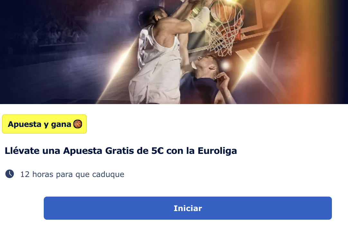This screenshot has width=348, height=230.
Task: Click the word Euroliga in the headline
Action: pyautogui.click(x=217, y=151)
